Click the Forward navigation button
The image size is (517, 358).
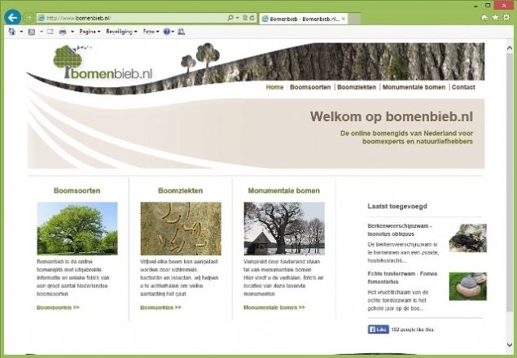(28, 17)
